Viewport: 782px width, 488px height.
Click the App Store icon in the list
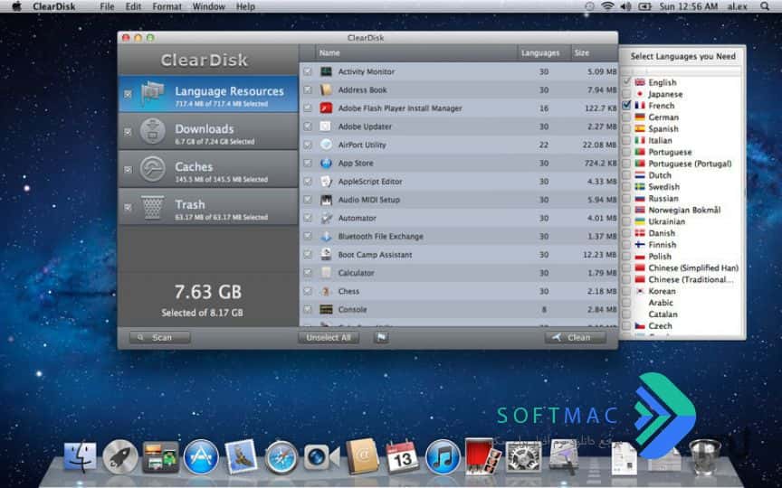pos(326,164)
